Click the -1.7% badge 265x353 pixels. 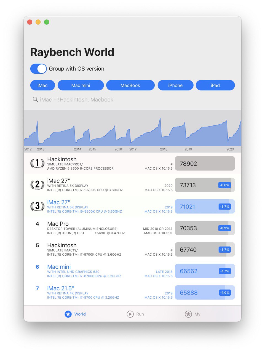click(x=224, y=271)
